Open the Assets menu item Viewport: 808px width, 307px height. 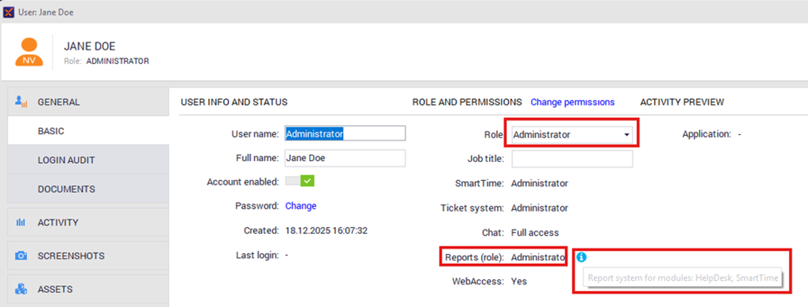coord(55,289)
